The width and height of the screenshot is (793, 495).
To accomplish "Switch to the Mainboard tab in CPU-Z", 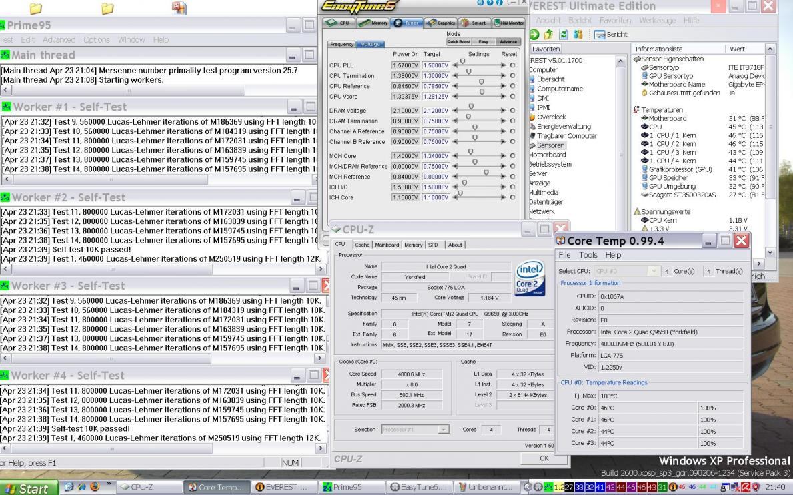I will [387, 245].
